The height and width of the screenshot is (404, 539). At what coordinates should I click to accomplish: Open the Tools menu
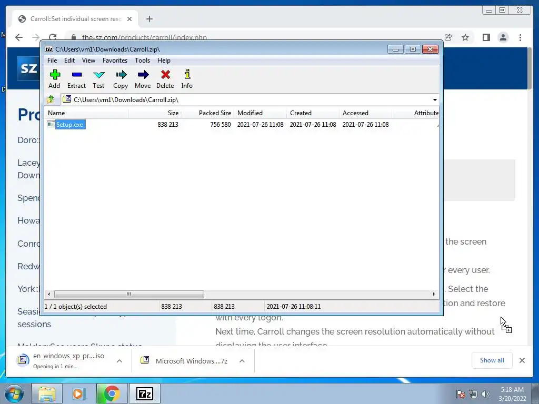coord(142,60)
